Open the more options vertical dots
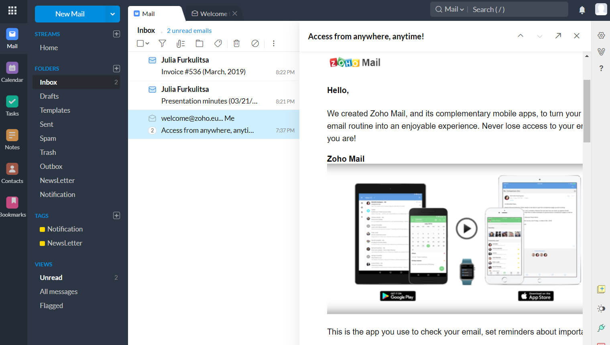Screen dimensions: 610x345 click(x=274, y=43)
